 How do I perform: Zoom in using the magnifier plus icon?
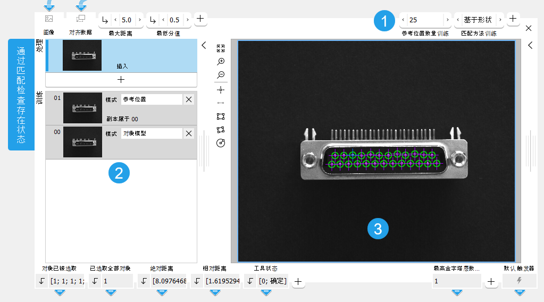(221, 62)
